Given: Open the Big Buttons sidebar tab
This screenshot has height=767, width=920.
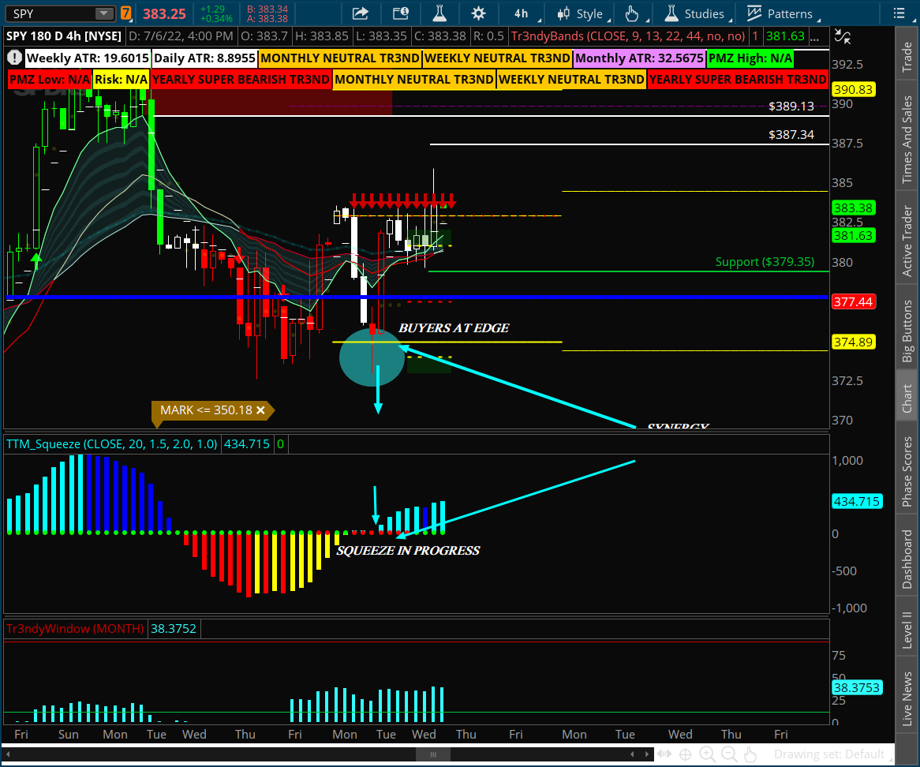Looking at the screenshot, I should 907,331.
